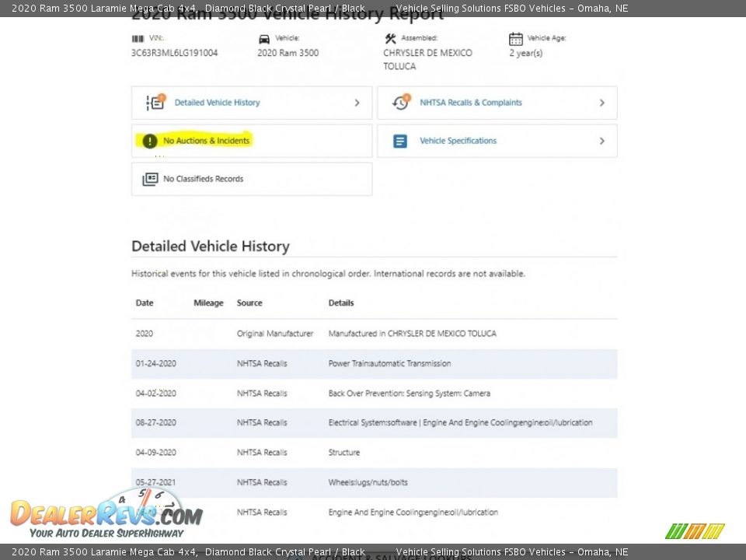Screen dimensions: 746x560
Task: Click the Power Train automatic Transmission detail
Action: pos(389,363)
